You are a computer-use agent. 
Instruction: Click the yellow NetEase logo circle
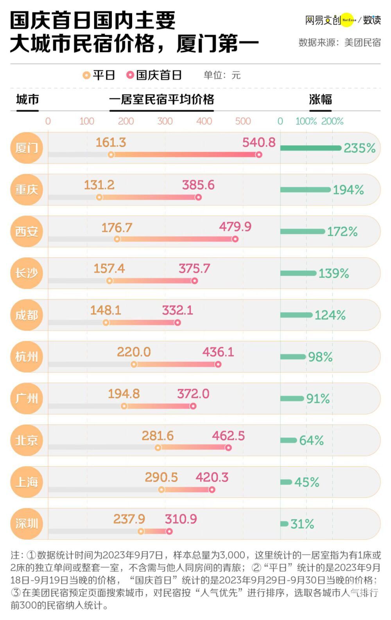(x=348, y=20)
